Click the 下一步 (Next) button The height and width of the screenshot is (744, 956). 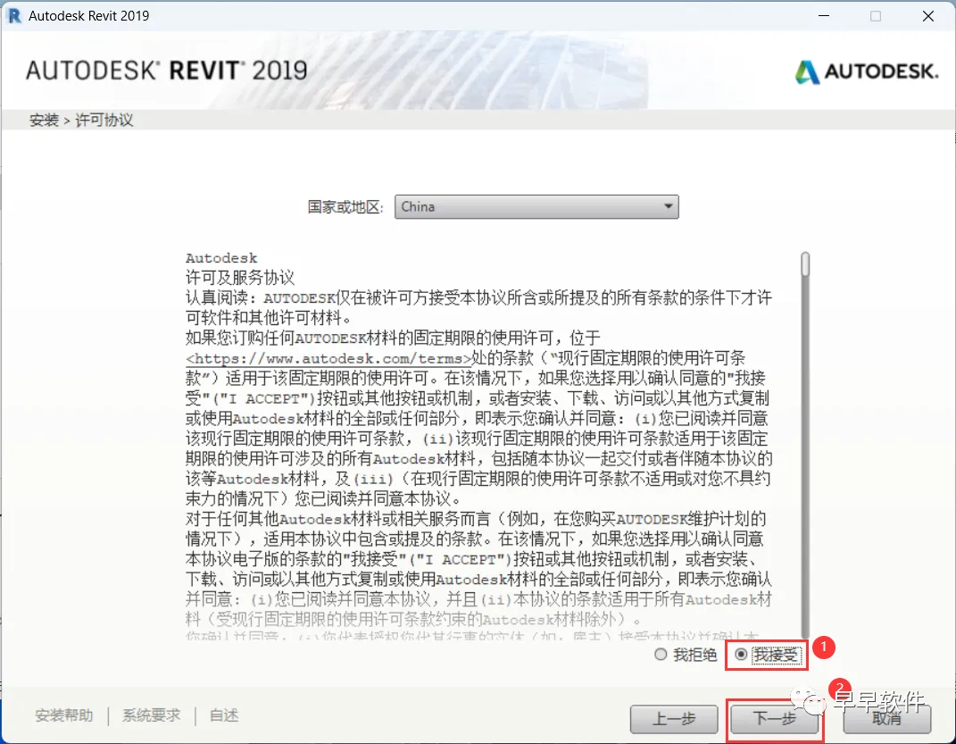[774, 718]
